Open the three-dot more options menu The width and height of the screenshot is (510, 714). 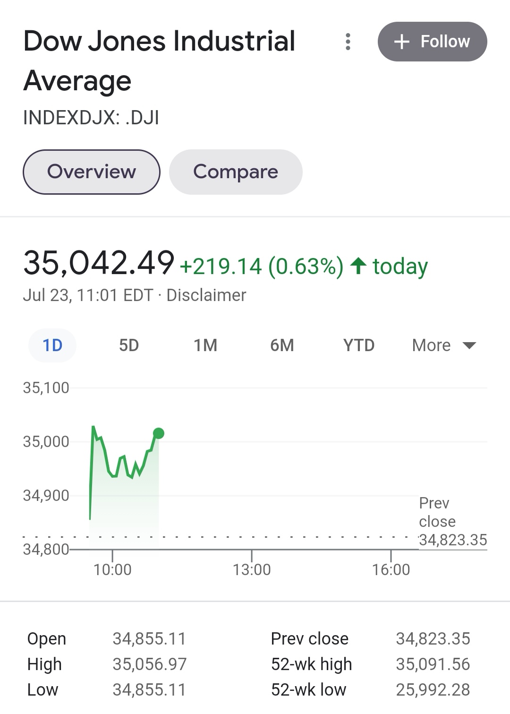pyautogui.click(x=348, y=42)
